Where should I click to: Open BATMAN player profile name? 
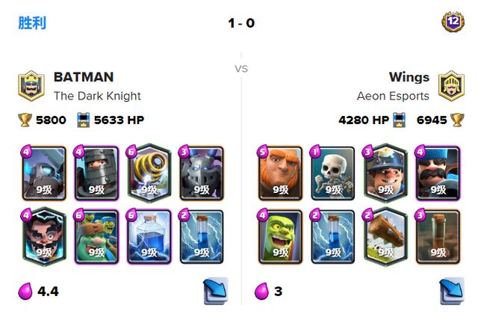click(x=84, y=77)
